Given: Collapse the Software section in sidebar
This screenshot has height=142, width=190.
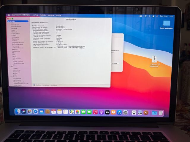Looking at the screenshot, I should (x=11, y=77).
